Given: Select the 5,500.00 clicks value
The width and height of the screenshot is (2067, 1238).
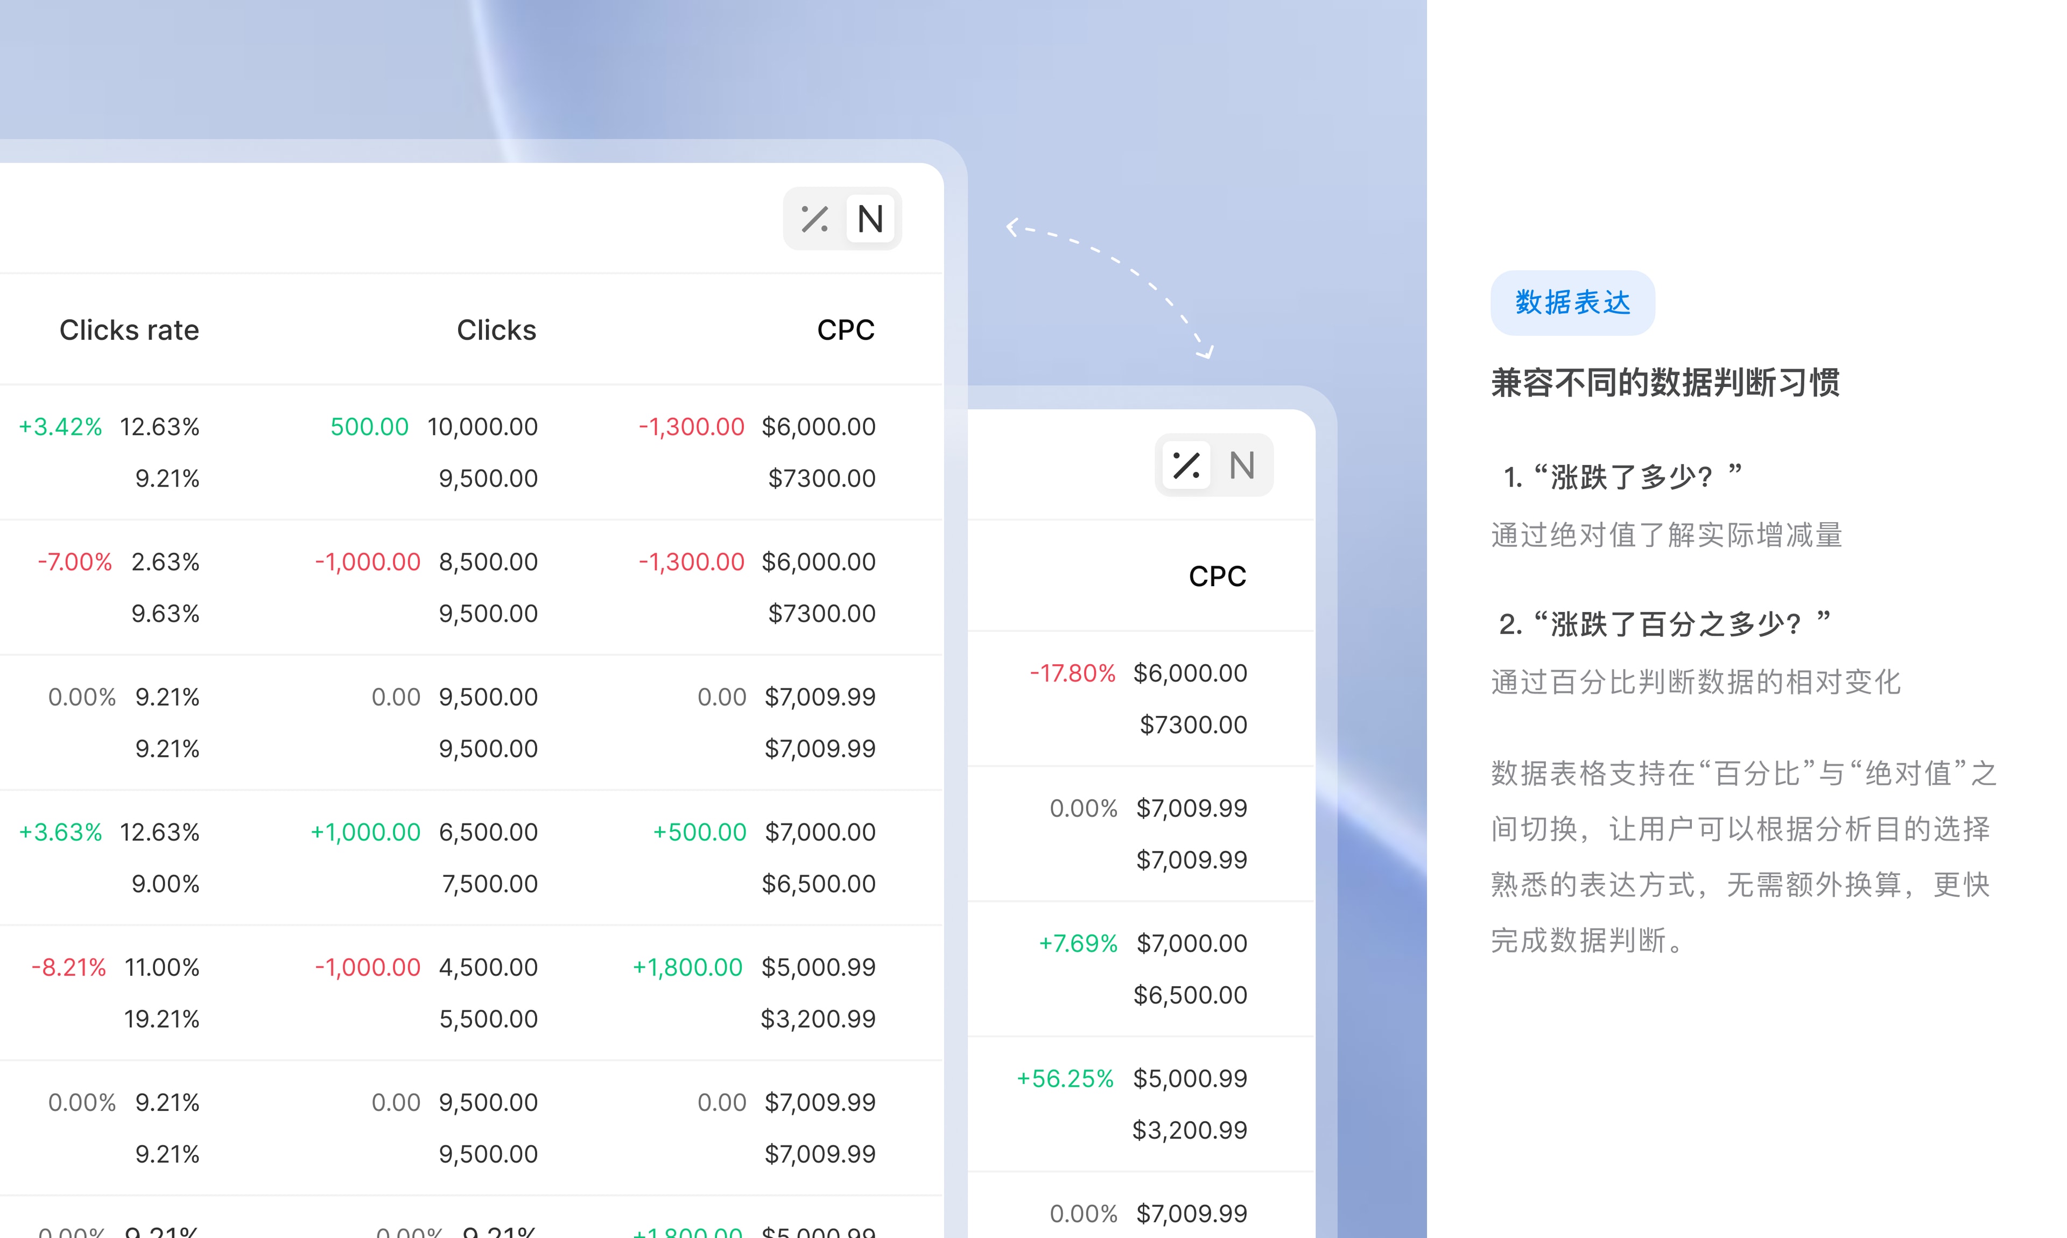Looking at the screenshot, I should coord(488,1018).
